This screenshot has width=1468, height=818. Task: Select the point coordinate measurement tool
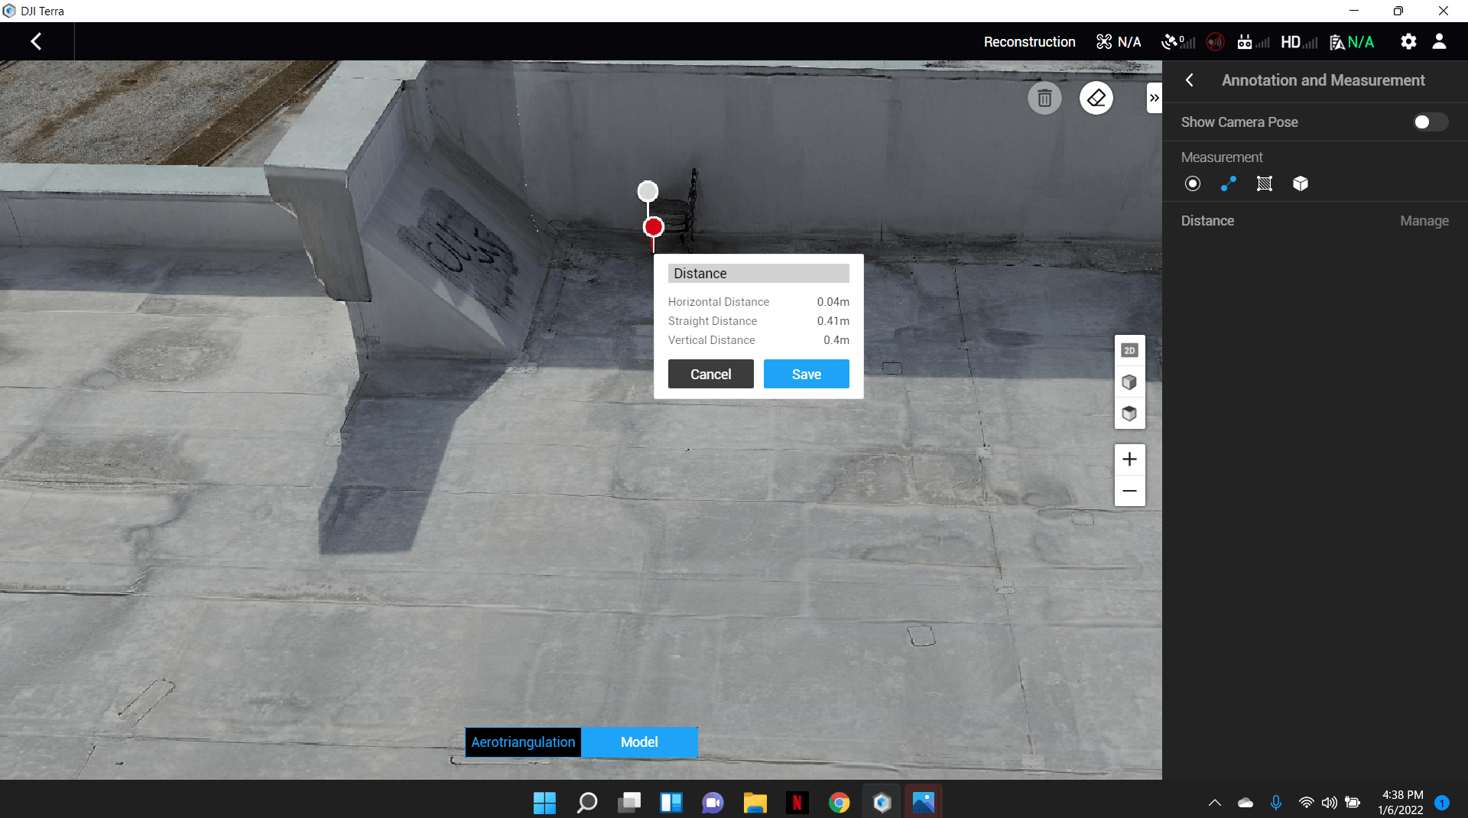click(x=1192, y=183)
